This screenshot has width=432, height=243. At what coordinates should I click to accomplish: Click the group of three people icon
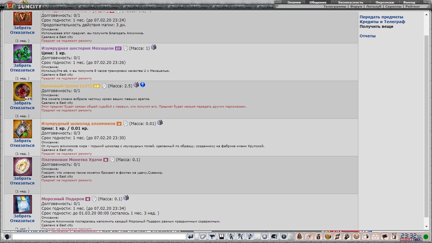pos(375,237)
